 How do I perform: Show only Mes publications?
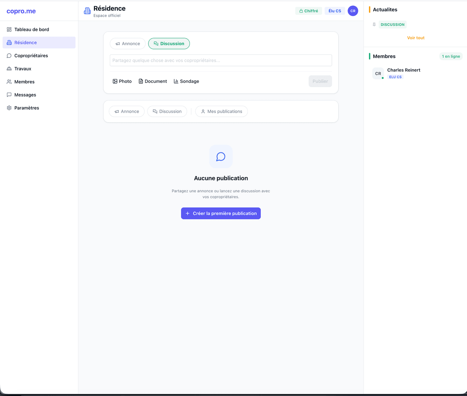[x=221, y=112]
